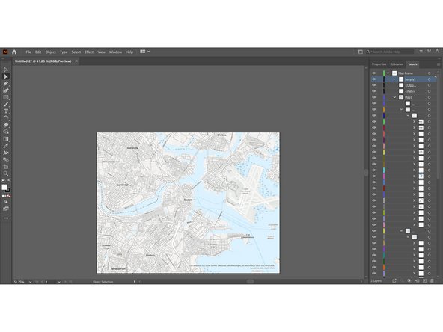Select the Paintbrush tool
This screenshot has width=443, height=332.
click(x=6, y=104)
